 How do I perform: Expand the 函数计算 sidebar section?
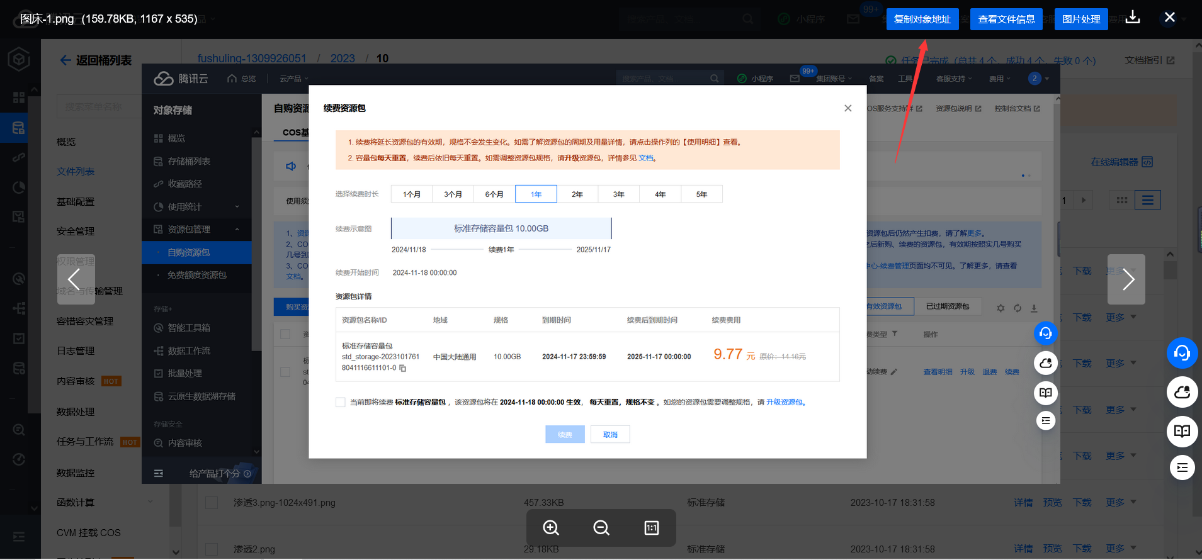click(150, 502)
